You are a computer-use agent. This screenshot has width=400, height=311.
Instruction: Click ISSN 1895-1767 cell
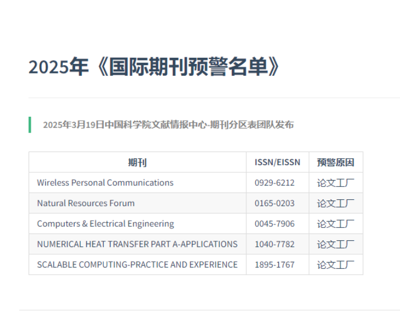274,264
